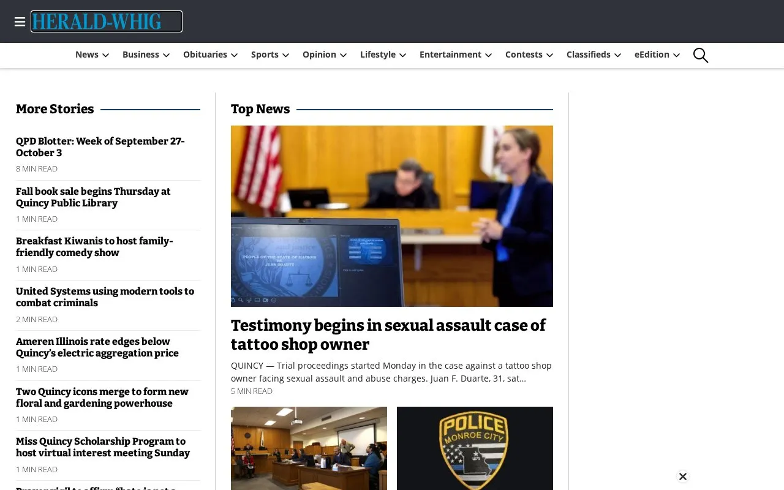
Task: Open the Business menu item
Action: (x=141, y=55)
